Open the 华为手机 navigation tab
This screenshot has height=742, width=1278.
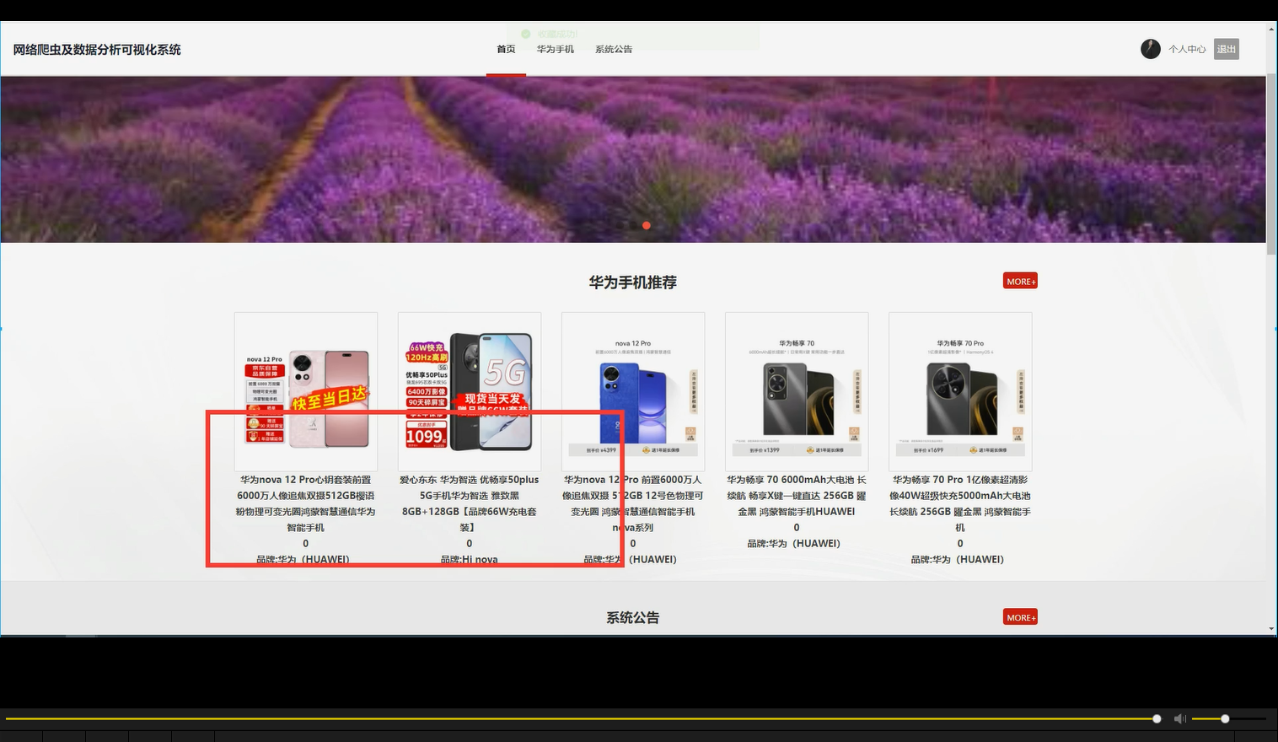pyautogui.click(x=556, y=49)
